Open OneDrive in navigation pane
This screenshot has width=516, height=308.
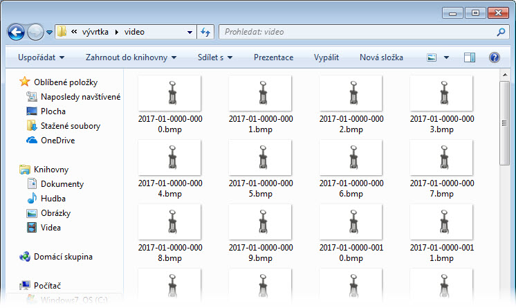coord(57,141)
